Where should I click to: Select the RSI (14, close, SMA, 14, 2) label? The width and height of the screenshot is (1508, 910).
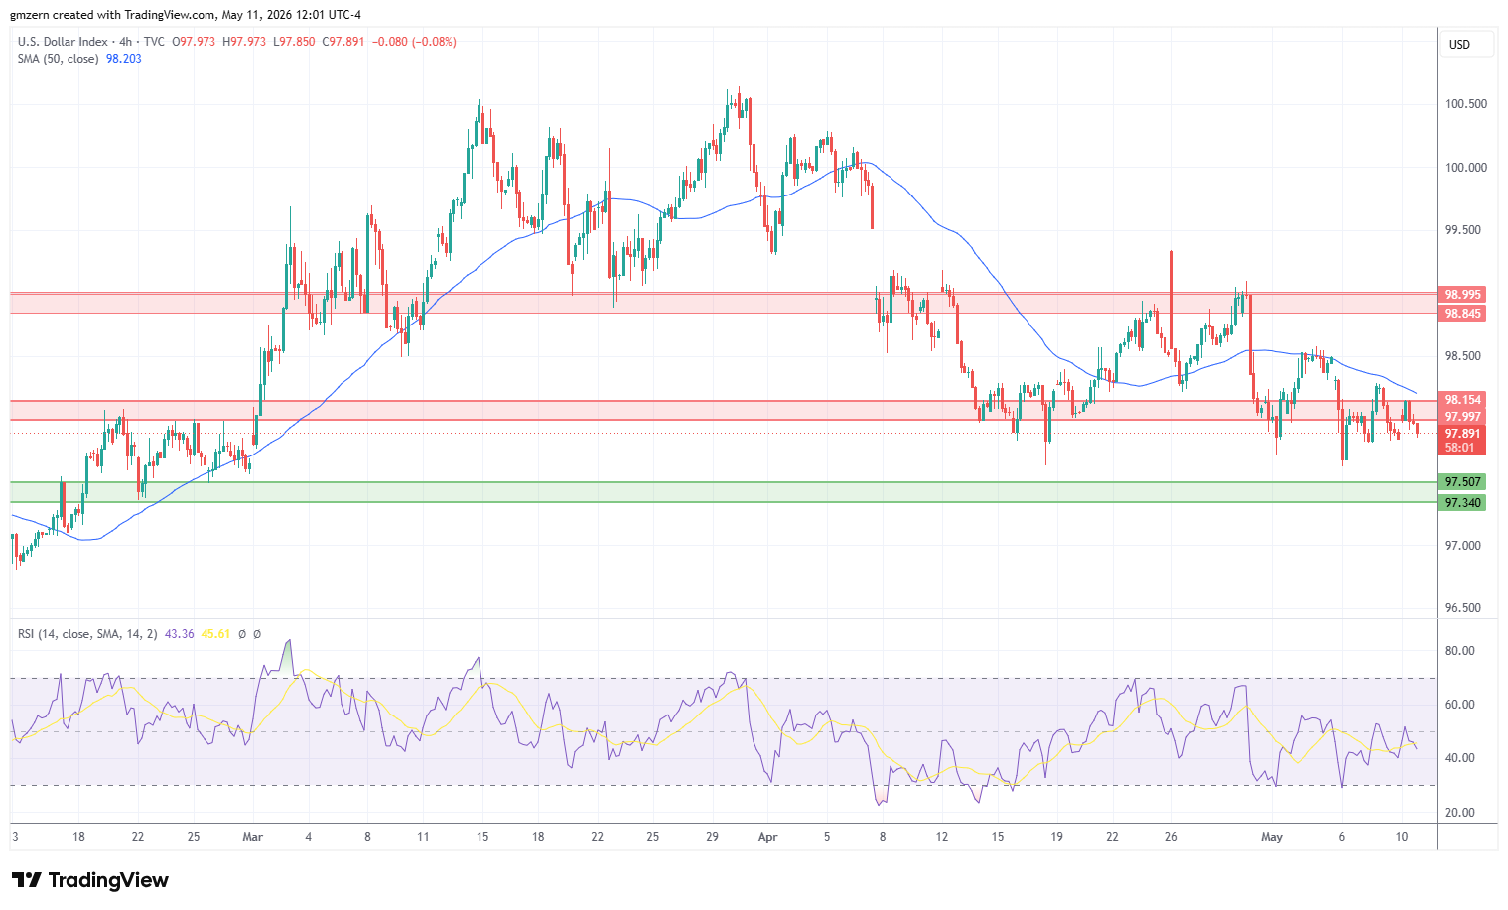pyautogui.click(x=87, y=634)
